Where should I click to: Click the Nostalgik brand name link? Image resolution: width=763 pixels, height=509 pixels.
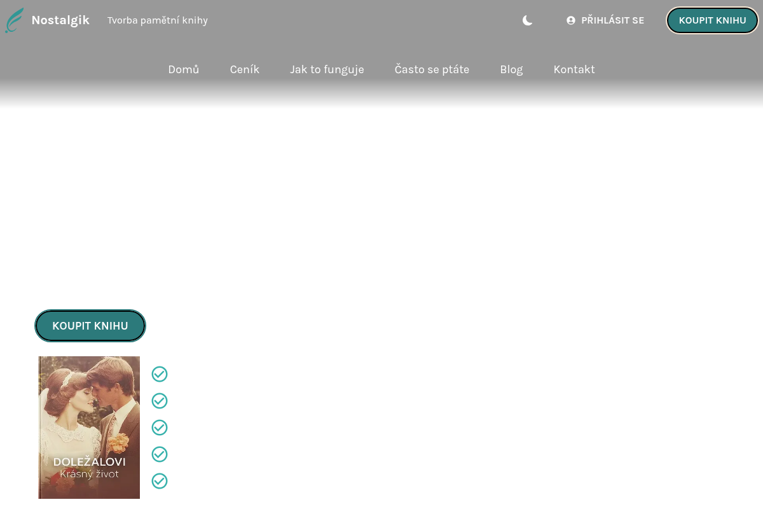(x=60, y=20)
